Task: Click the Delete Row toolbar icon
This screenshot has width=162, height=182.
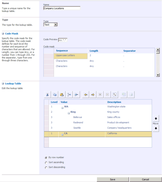Action: click(76, 95)
